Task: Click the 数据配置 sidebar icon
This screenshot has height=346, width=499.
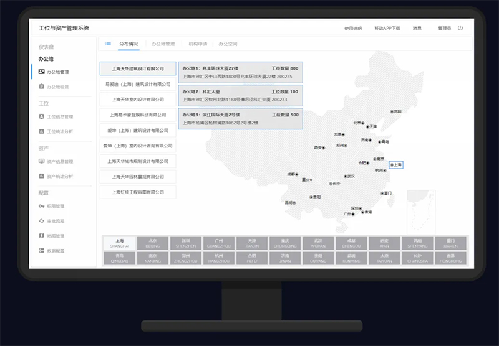Action: point(41,250)
